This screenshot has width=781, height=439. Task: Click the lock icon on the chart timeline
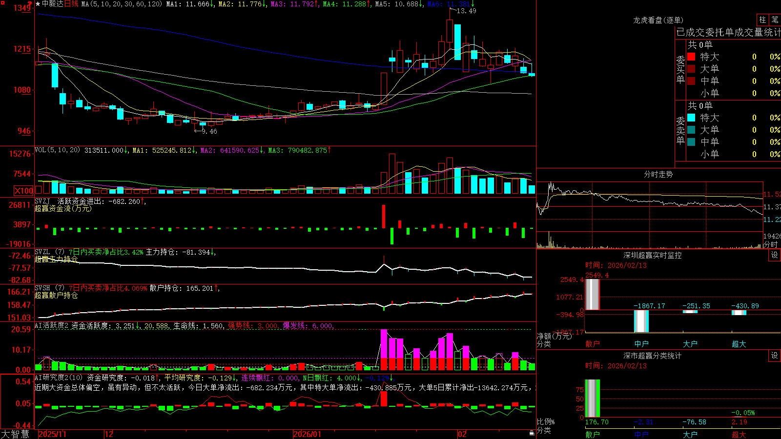532,433
